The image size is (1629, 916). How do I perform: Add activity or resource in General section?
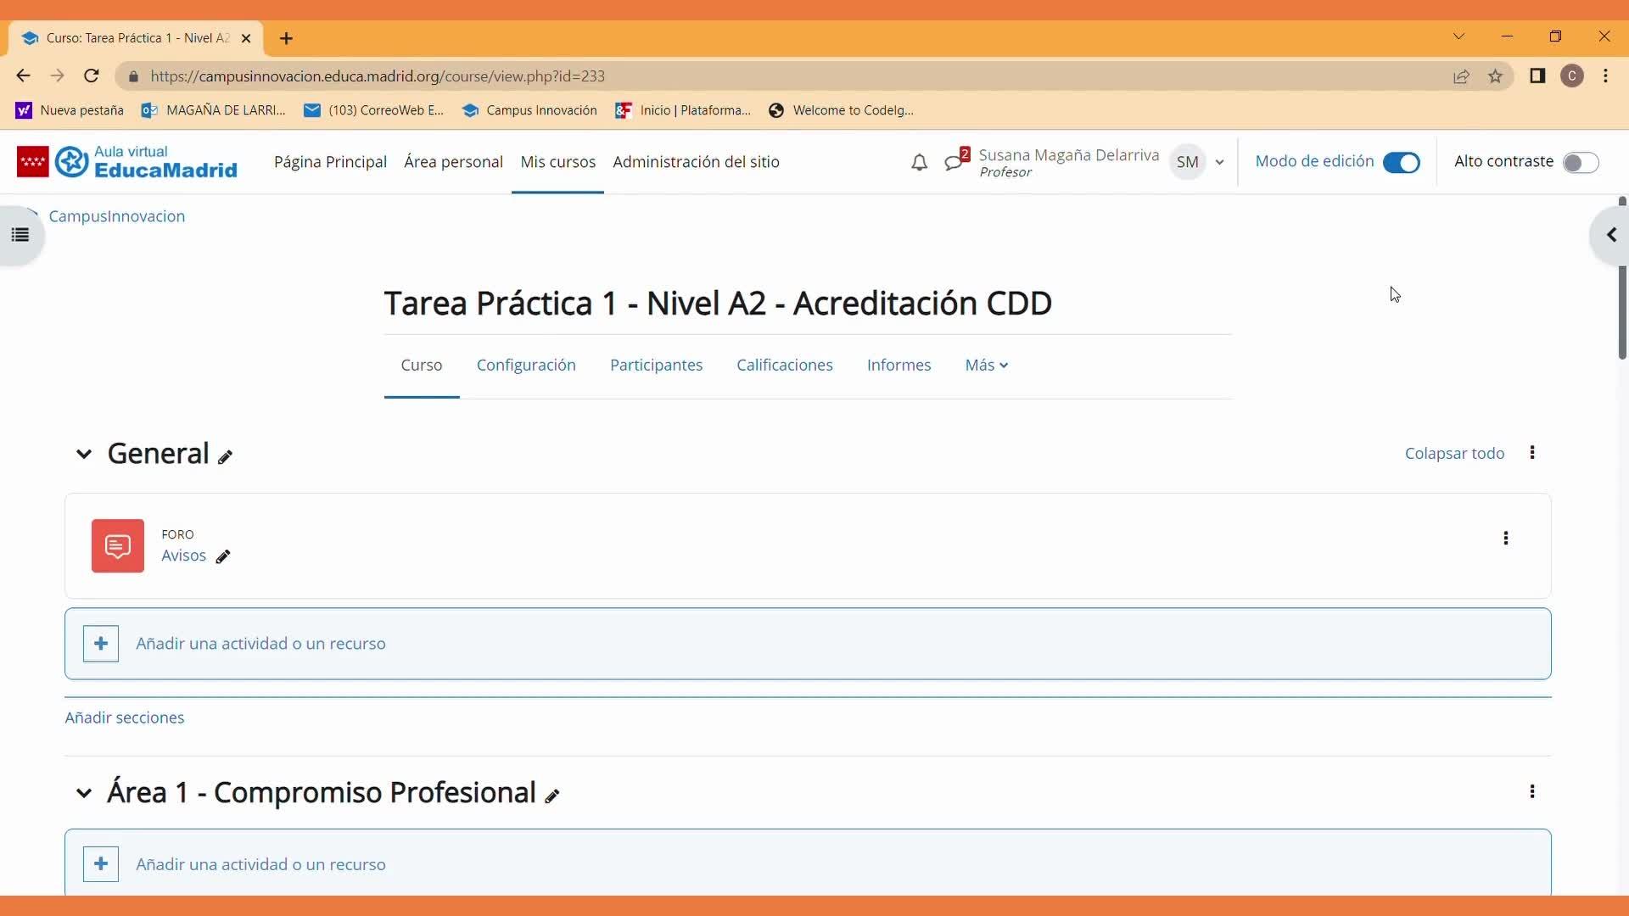pos(260,644)
